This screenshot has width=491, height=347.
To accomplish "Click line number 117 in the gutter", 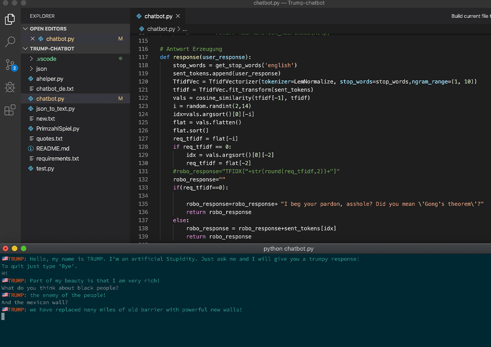I will coord(143,57).
